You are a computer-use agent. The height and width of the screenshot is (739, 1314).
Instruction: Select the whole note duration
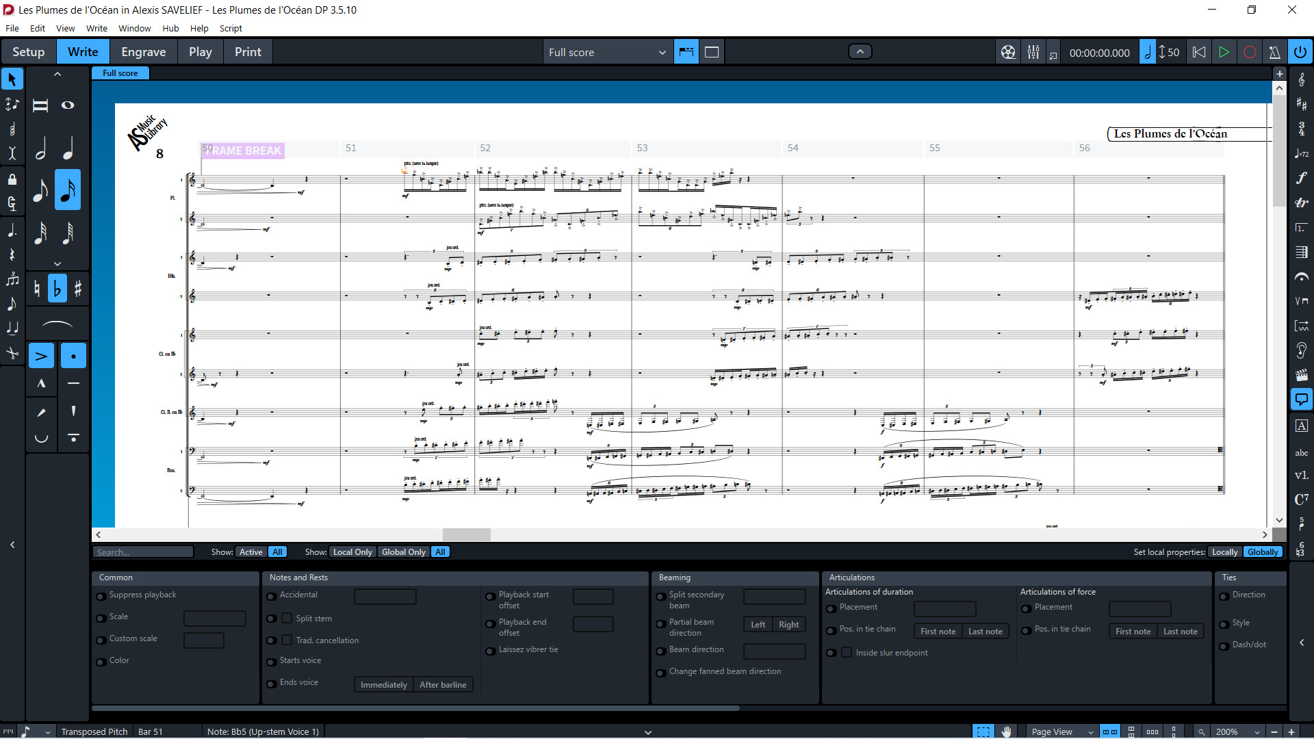68,105
